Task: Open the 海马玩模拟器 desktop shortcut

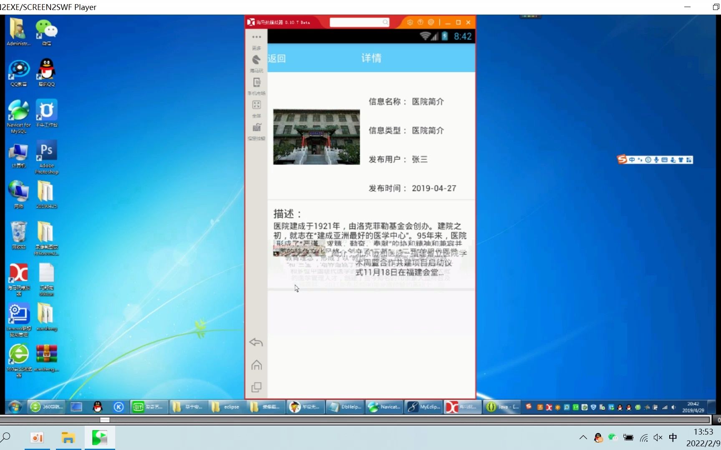Action: pyautogui.click(x=19, y=279)
